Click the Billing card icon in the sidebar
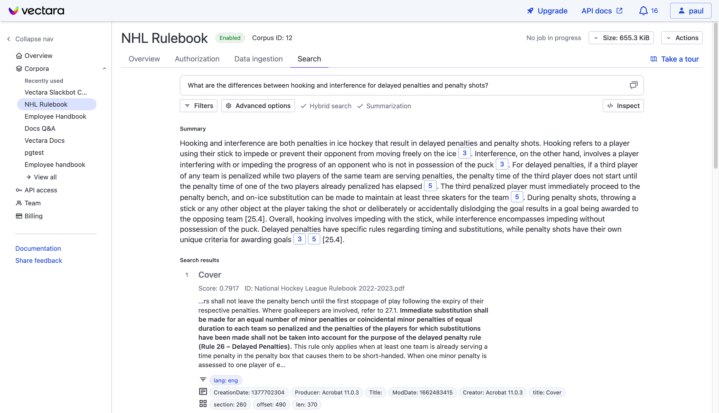The width and height of the screenshot is (719, 413). tap(18, 216)
